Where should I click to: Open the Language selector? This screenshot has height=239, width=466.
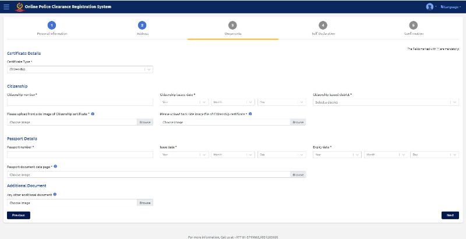450,6
